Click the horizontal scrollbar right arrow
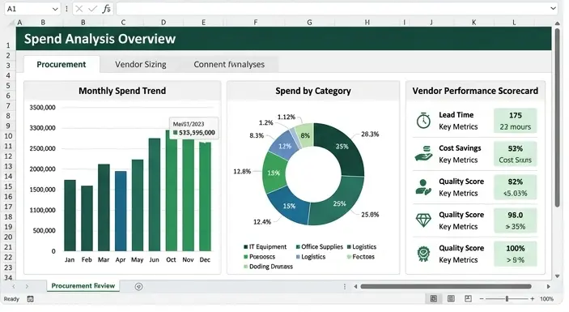569x312 pixels. (x=548, y=287)
